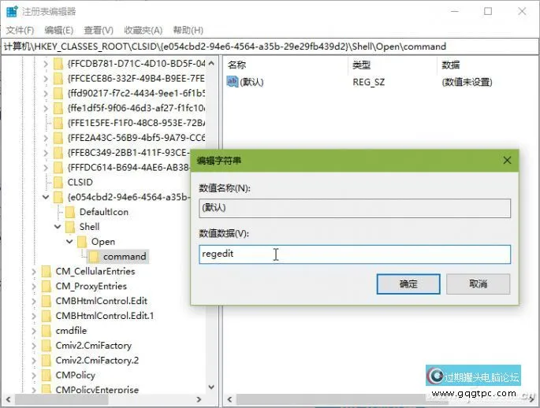This screenshot has width=540, height=408.
Task: Collapse the Shell key
Action: coord(58,227)
